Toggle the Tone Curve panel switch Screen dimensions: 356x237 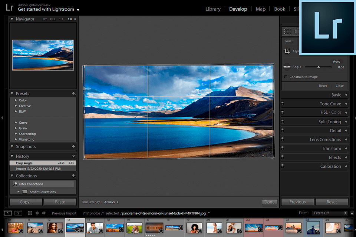click(283, 103)
